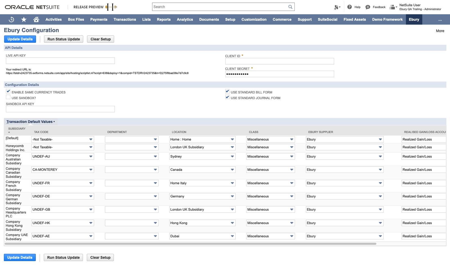The image size is (450, 265).
Task: Open the Reports menu
Action: coord(164,19)
